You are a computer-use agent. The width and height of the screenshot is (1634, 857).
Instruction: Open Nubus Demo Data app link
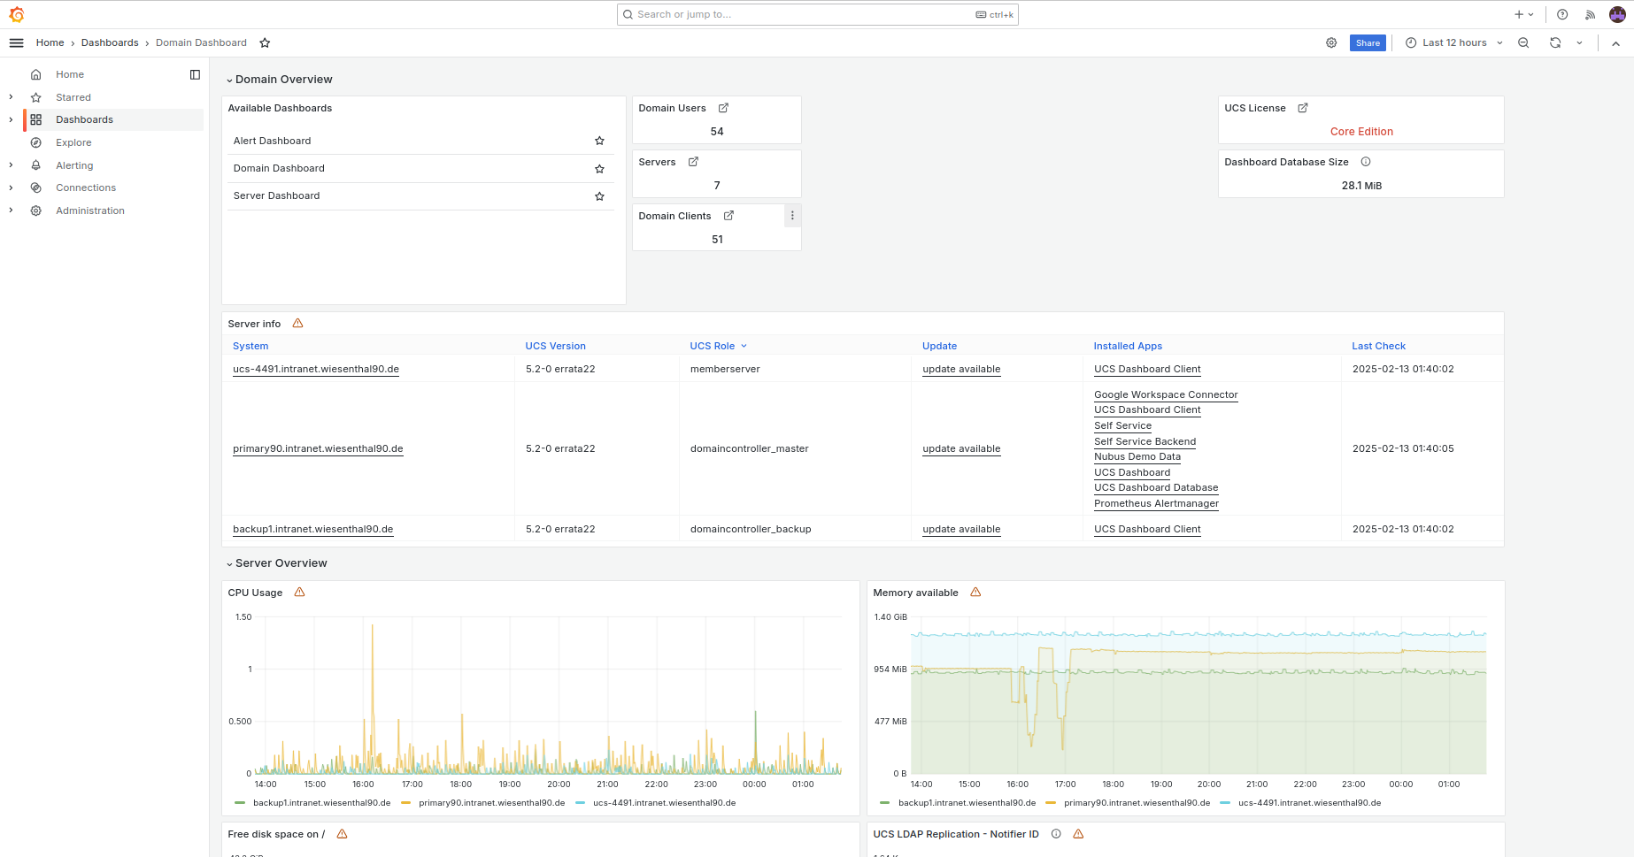[x=1137, y=456]
